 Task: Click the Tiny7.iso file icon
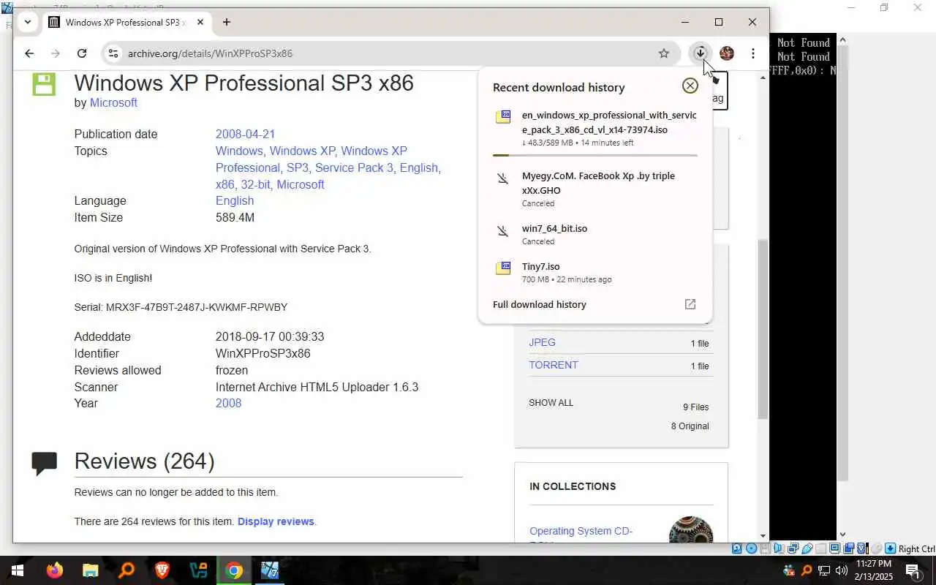coord(503,268)
